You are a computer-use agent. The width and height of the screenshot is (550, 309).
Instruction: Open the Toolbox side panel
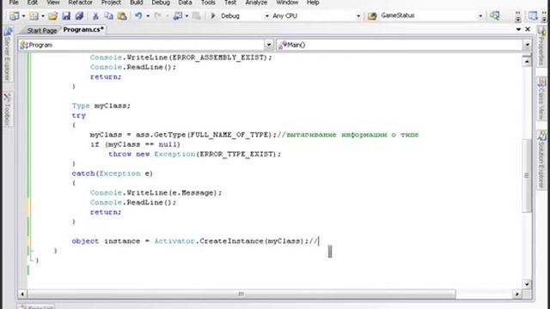point(8,109)
